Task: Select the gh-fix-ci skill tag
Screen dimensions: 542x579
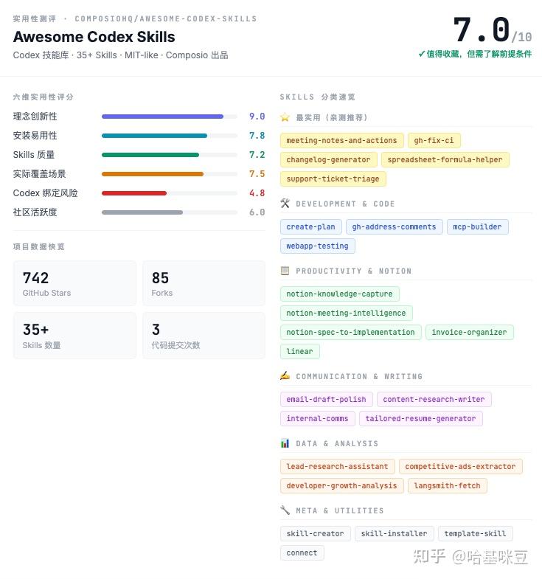Action: [x=434, y=140]
